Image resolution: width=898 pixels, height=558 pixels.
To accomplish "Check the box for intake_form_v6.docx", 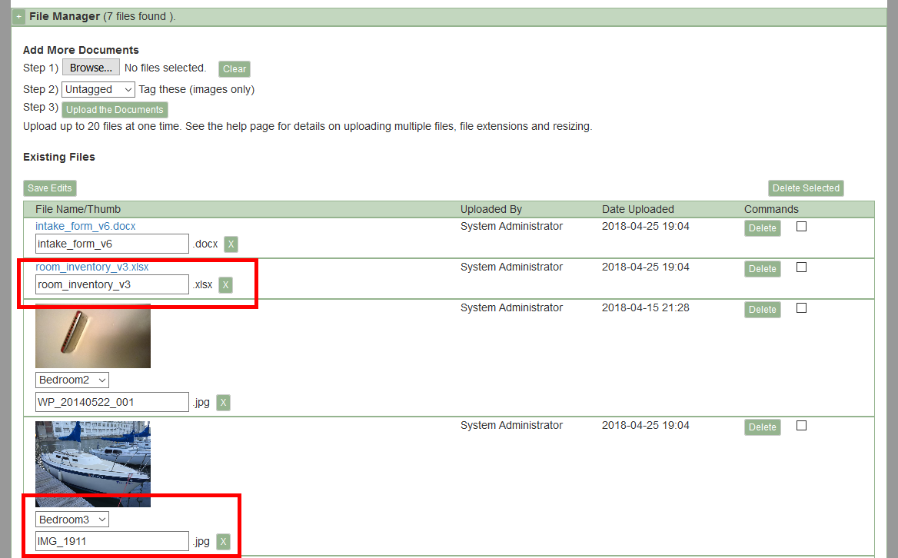I will 802,227.
